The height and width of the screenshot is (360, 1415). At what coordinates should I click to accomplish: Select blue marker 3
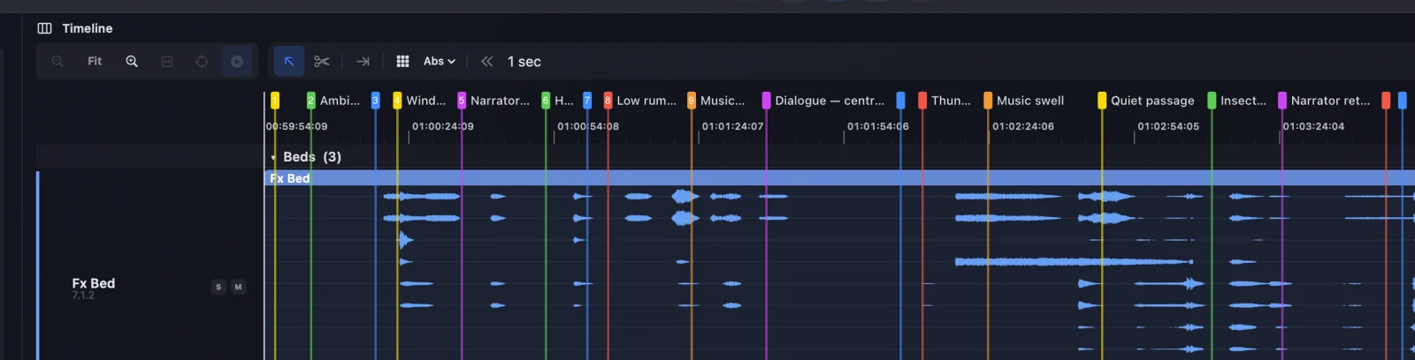tap(375, 101)
